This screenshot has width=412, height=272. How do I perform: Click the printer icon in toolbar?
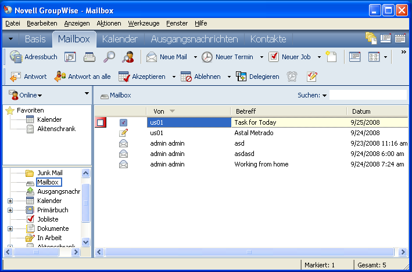click(x=89, y=57)
